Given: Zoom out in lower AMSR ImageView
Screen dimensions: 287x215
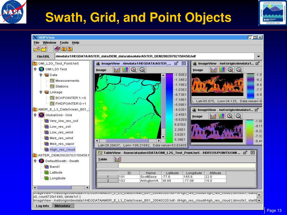Looking at the screenshot, I should (x=239, y=116).
